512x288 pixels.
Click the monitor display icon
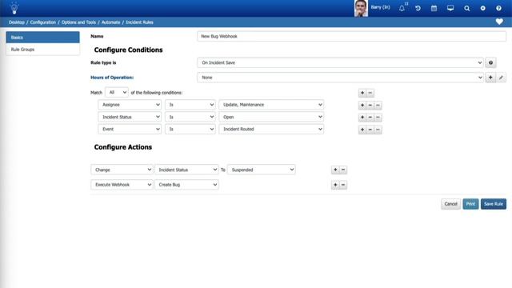pos(450,8)
